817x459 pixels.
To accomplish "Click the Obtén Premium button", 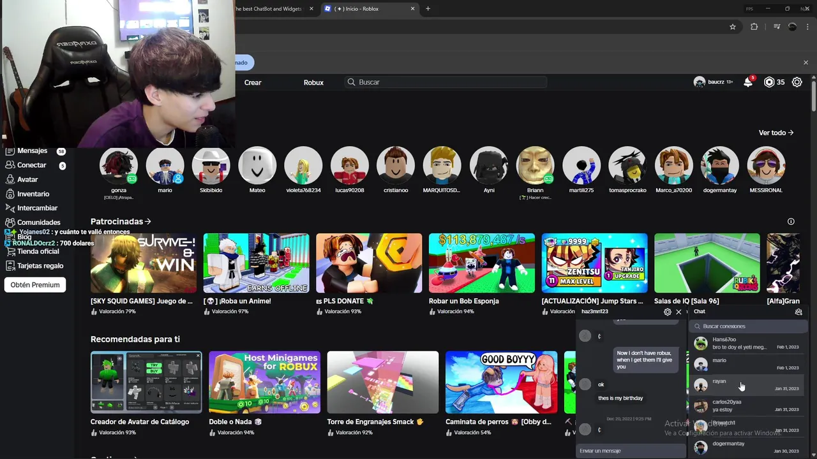I will click(x=35, y=285).
